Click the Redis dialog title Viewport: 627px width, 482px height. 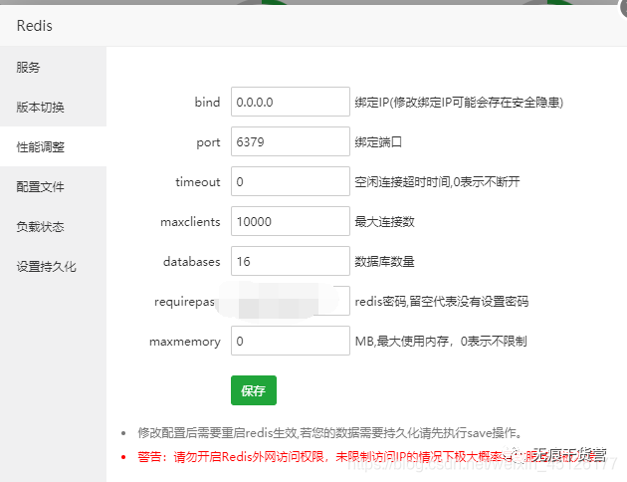[x=35, y=26]
